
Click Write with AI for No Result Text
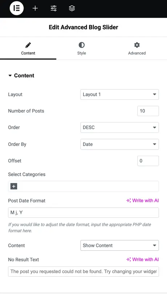143,259
